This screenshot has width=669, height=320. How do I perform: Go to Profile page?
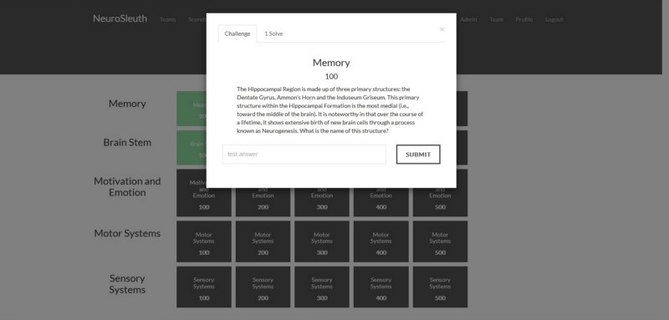(x=524, y=19)
